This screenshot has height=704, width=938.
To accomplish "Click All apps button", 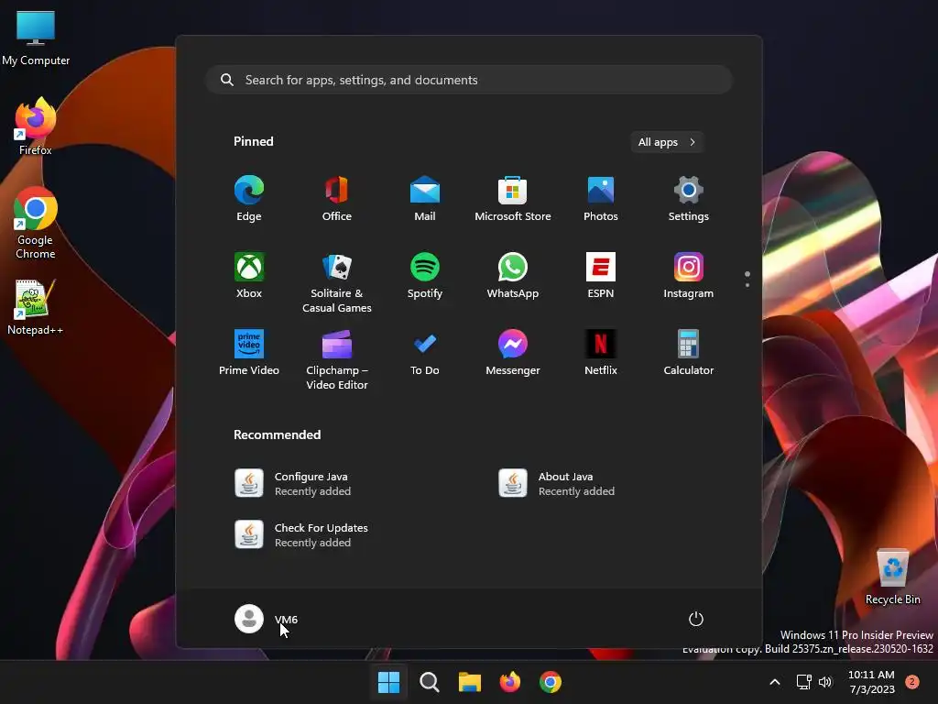I will (x=667, y=142).
